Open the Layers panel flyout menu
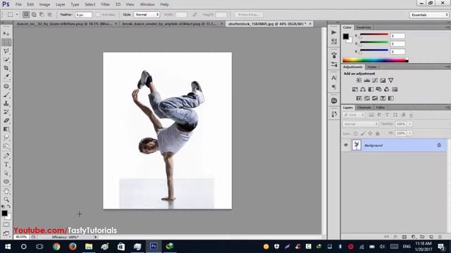The image size is (451, 253). coord(447,108)
